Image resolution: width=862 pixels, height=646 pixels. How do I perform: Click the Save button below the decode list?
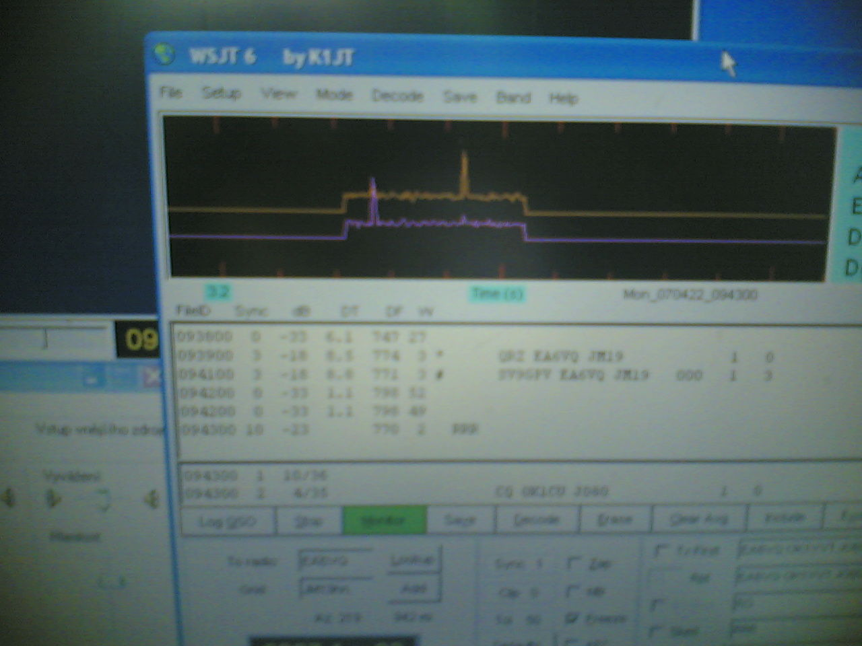(460, 519)
